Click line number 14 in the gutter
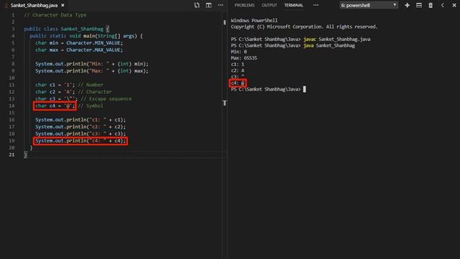The image size is (460, 259). tap(11, 106)
